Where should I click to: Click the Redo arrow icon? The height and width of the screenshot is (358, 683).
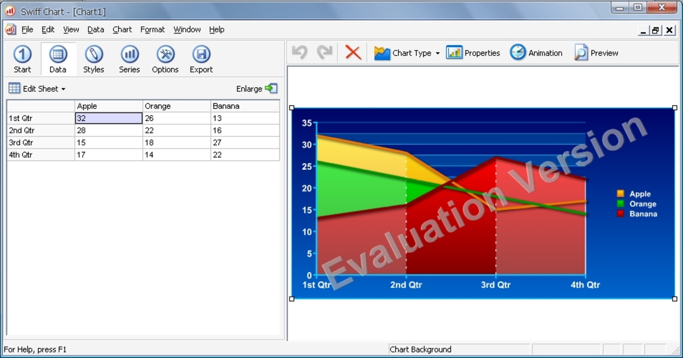click(x=324, y=52)
